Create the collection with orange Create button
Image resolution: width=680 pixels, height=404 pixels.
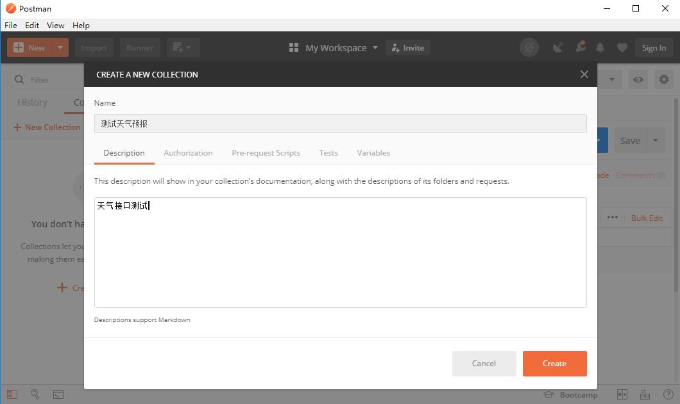[x=555, y=363]
